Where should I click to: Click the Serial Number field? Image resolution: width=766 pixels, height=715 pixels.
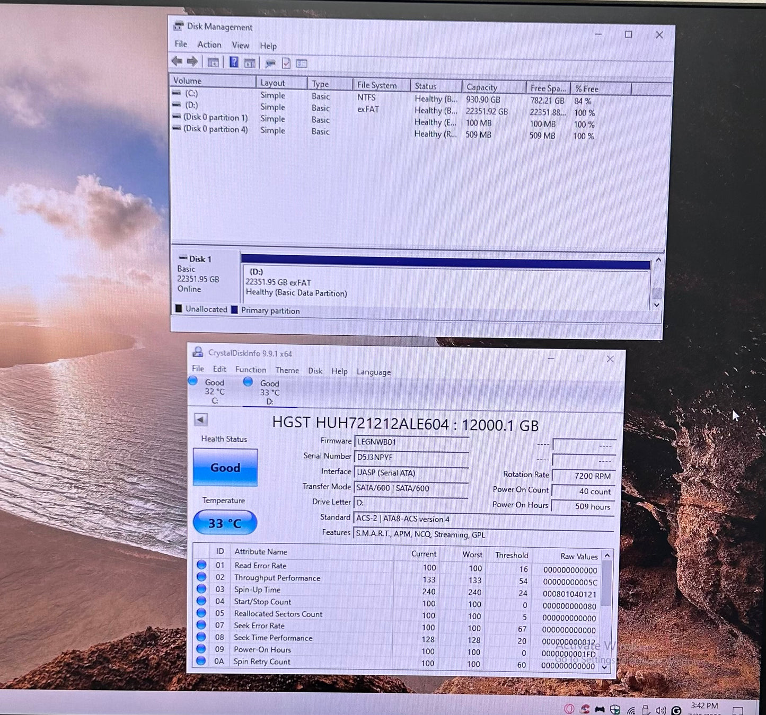click(x=411, y=457)
